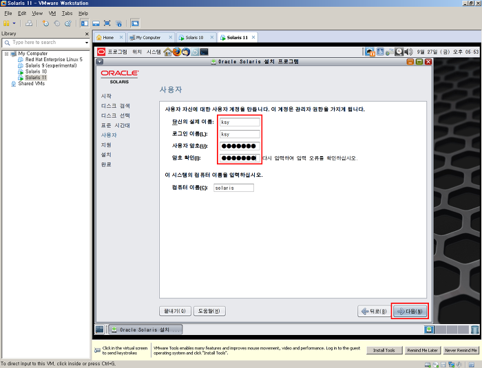Click the 도움말(H) help button
The width and height of the screenshot is (482, 368).
[209, 311]
